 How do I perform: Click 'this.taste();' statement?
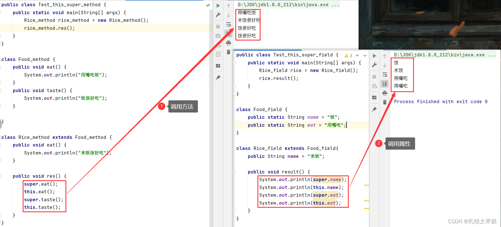42,207
